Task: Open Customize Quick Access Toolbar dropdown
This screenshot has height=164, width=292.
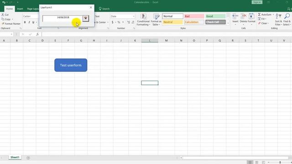Action: point(18,2)
